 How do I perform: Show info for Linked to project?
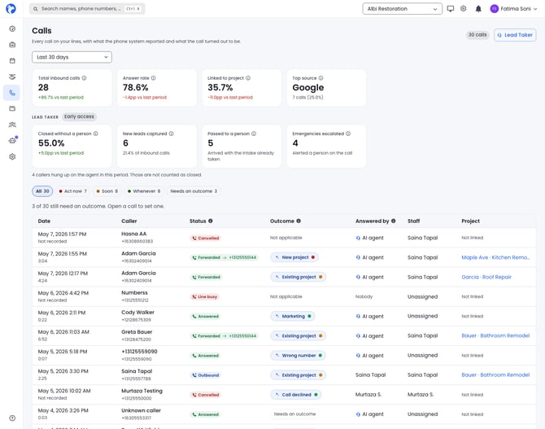[248, 78]
